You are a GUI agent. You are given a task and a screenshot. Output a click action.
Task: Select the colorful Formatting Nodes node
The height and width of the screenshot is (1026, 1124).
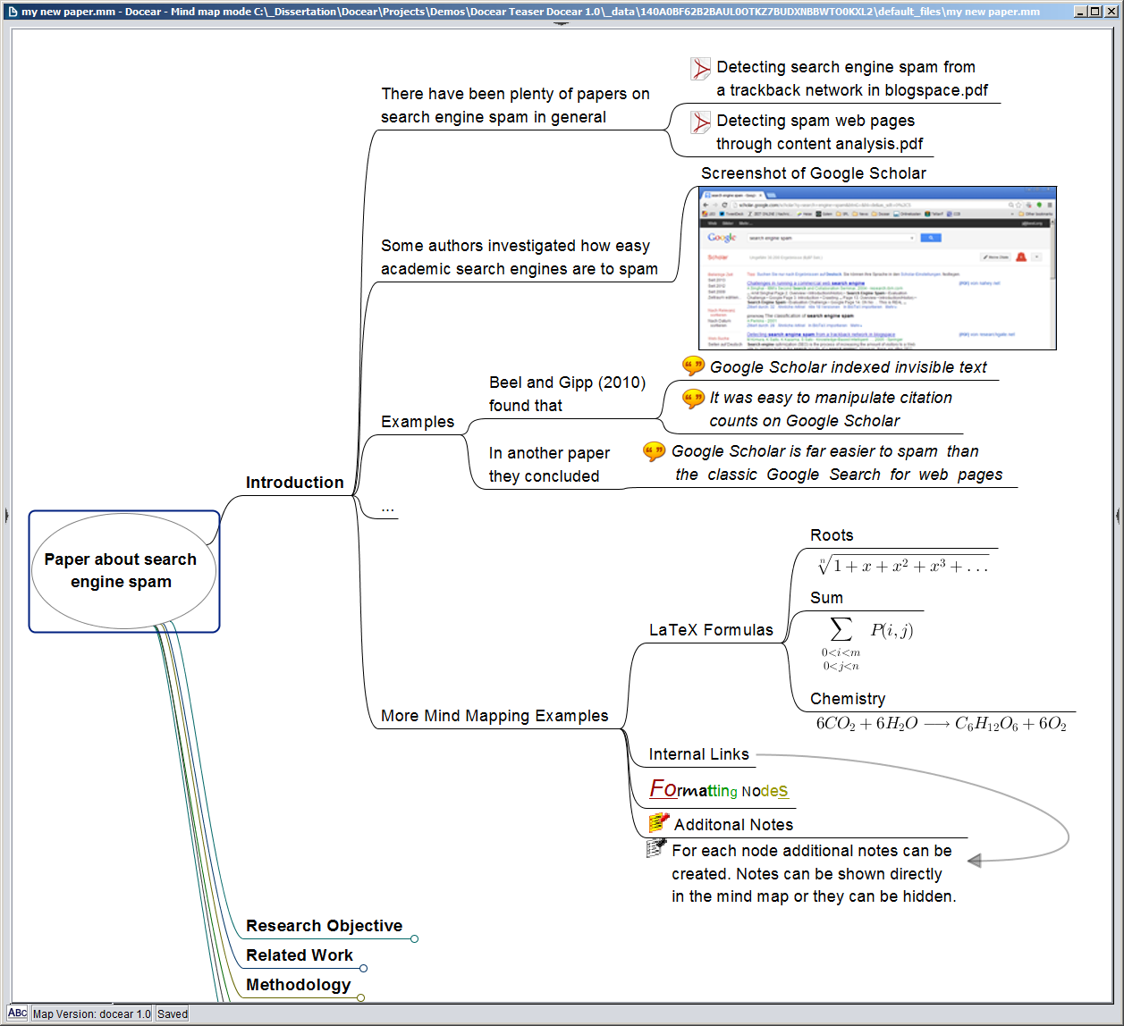point(719,790)
